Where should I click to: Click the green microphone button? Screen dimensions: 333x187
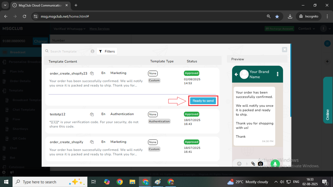pyautogui.click(x=275, y=164)
